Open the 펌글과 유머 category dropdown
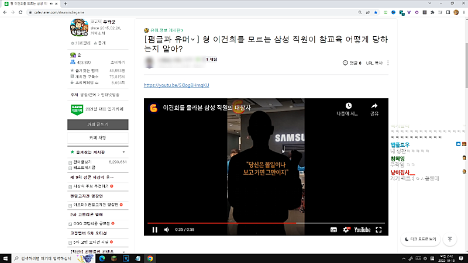Screen dimensions: 468x263 171,39
